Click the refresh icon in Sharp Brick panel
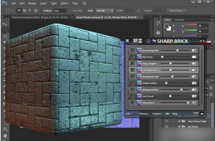215x141 pixels. (x=196, y=114)
